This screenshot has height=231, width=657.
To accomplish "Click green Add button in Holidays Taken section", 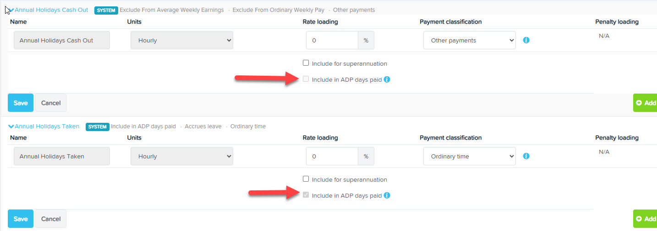I will tap(645, 219).
